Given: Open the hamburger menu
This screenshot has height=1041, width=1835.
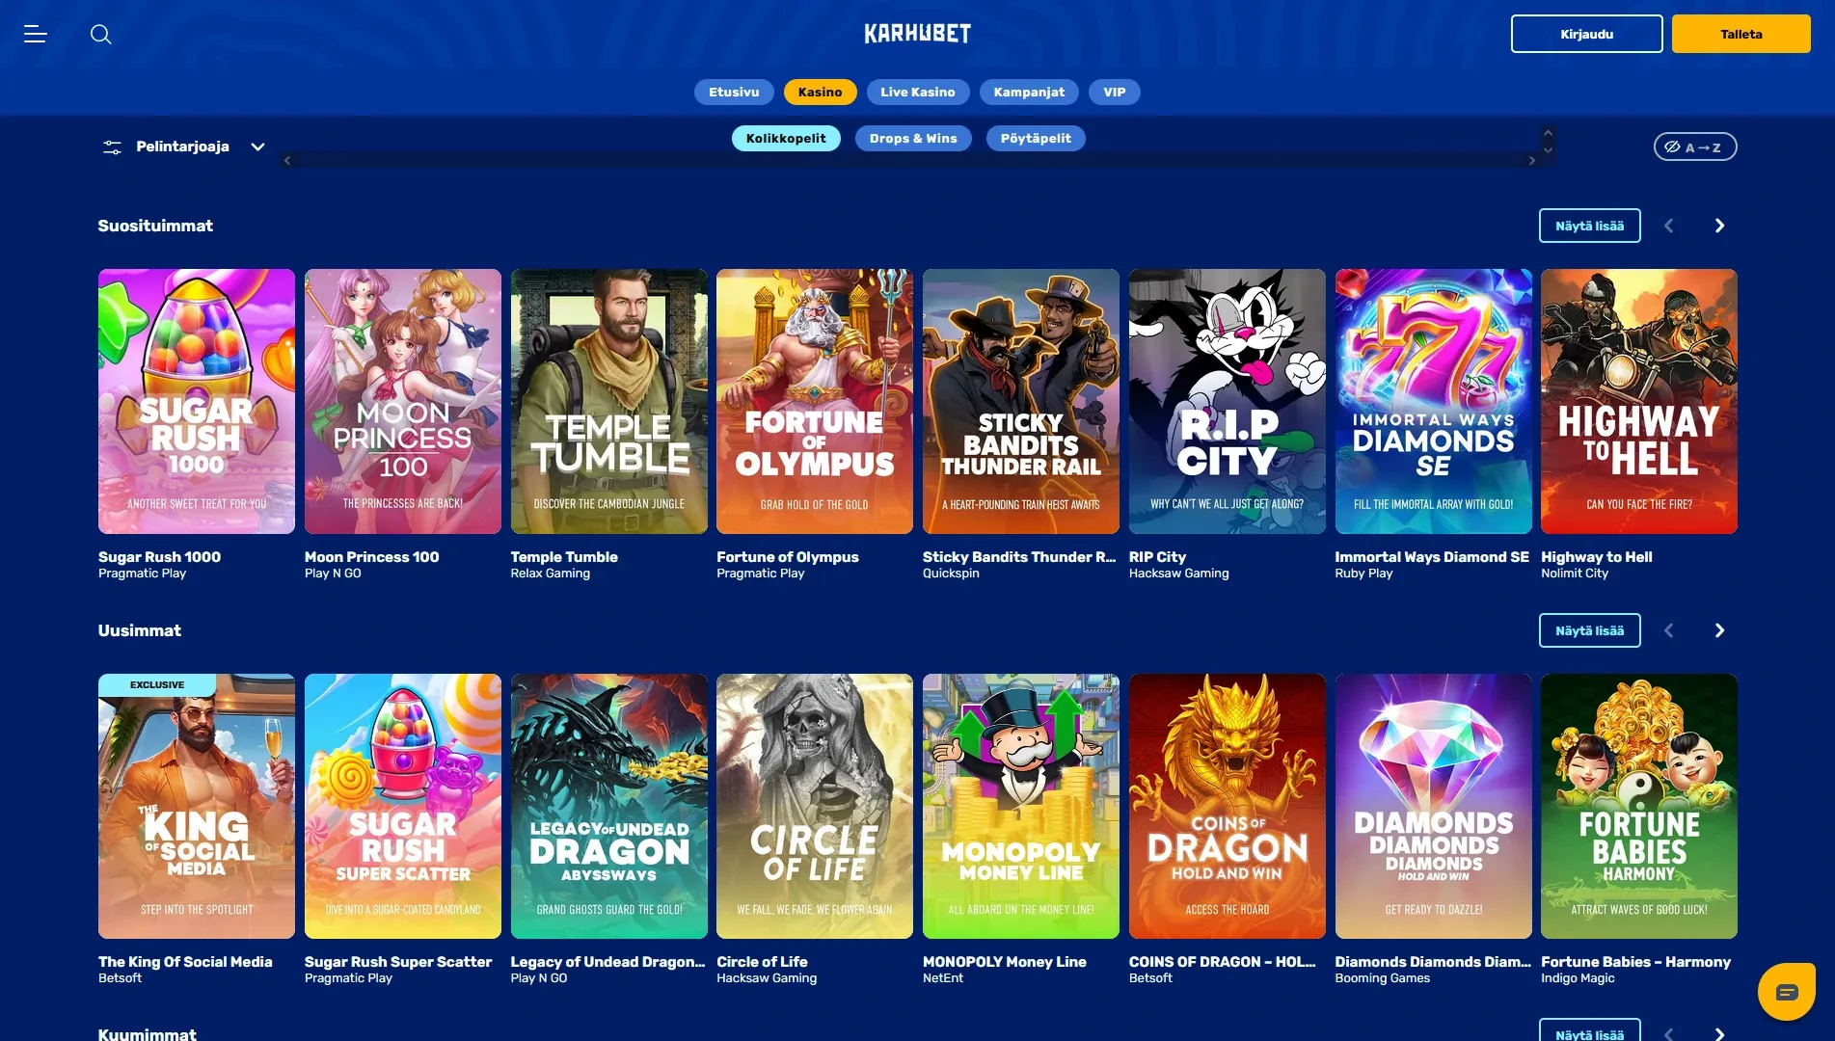Looking at the screenshot, I should [36, 34].
